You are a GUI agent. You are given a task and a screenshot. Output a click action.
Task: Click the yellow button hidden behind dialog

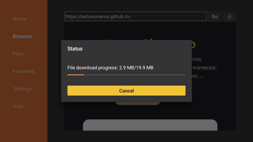coord(138,103)
